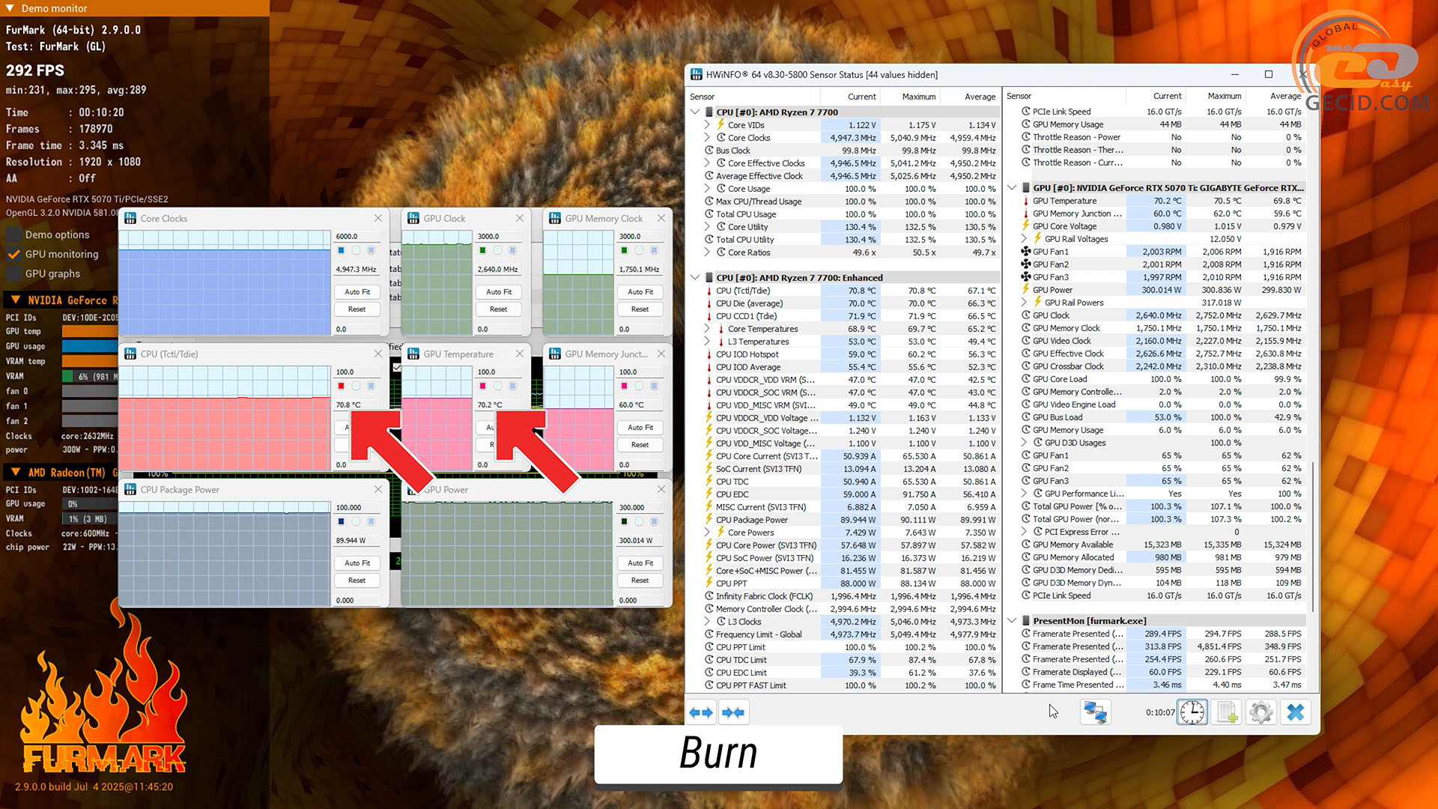Click the fan icon of the GPU Fan1 RPM row
Image resolution: width=1438 pixels, height=809 pixels.
[1026, 252]
